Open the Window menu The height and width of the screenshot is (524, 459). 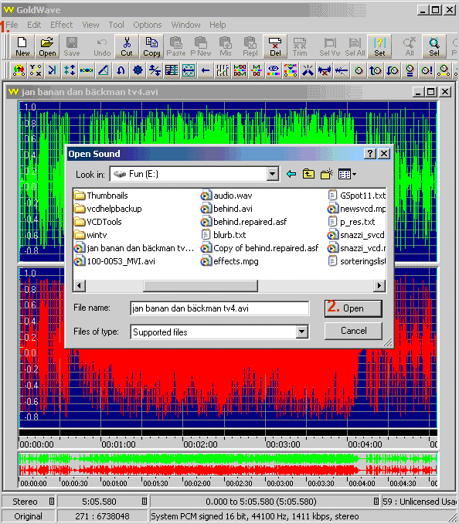click(x=185, y=25)
